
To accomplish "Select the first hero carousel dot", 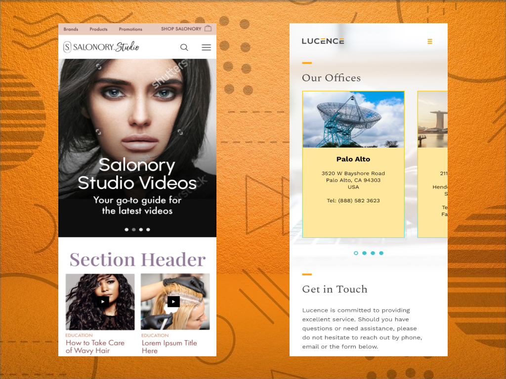I will pyautogui.click(x=126, y=229).
